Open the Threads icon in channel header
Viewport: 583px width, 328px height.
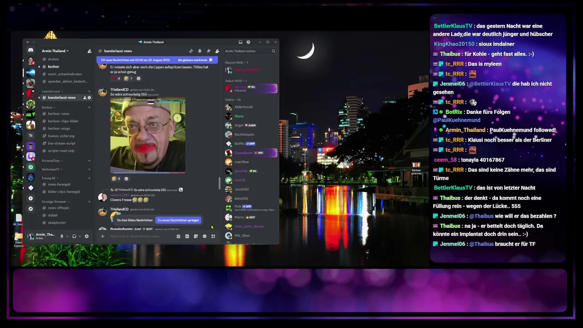point(191,51)
